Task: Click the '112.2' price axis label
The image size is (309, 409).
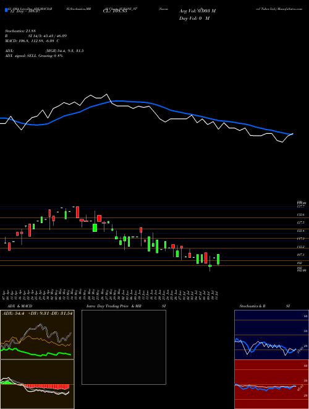Action: coord(301,247)
